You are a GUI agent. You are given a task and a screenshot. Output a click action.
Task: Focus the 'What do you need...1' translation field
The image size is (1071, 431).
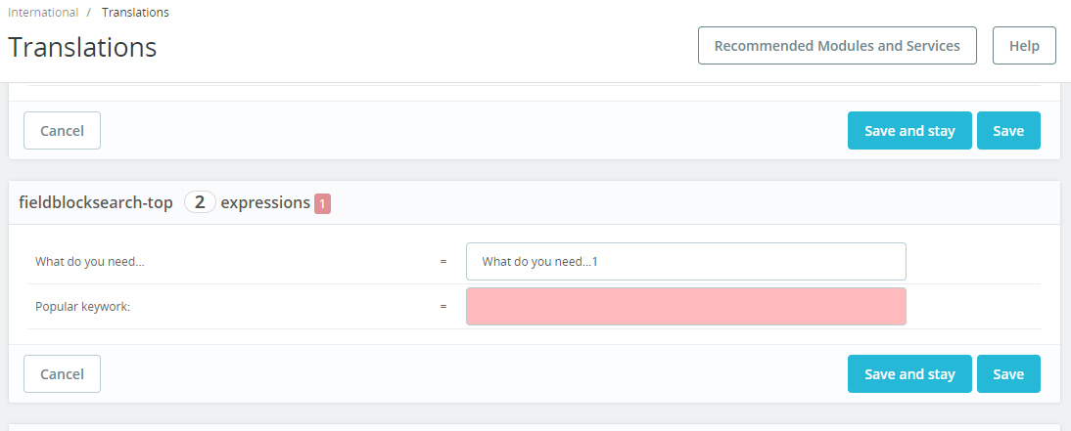click(685, 261)
